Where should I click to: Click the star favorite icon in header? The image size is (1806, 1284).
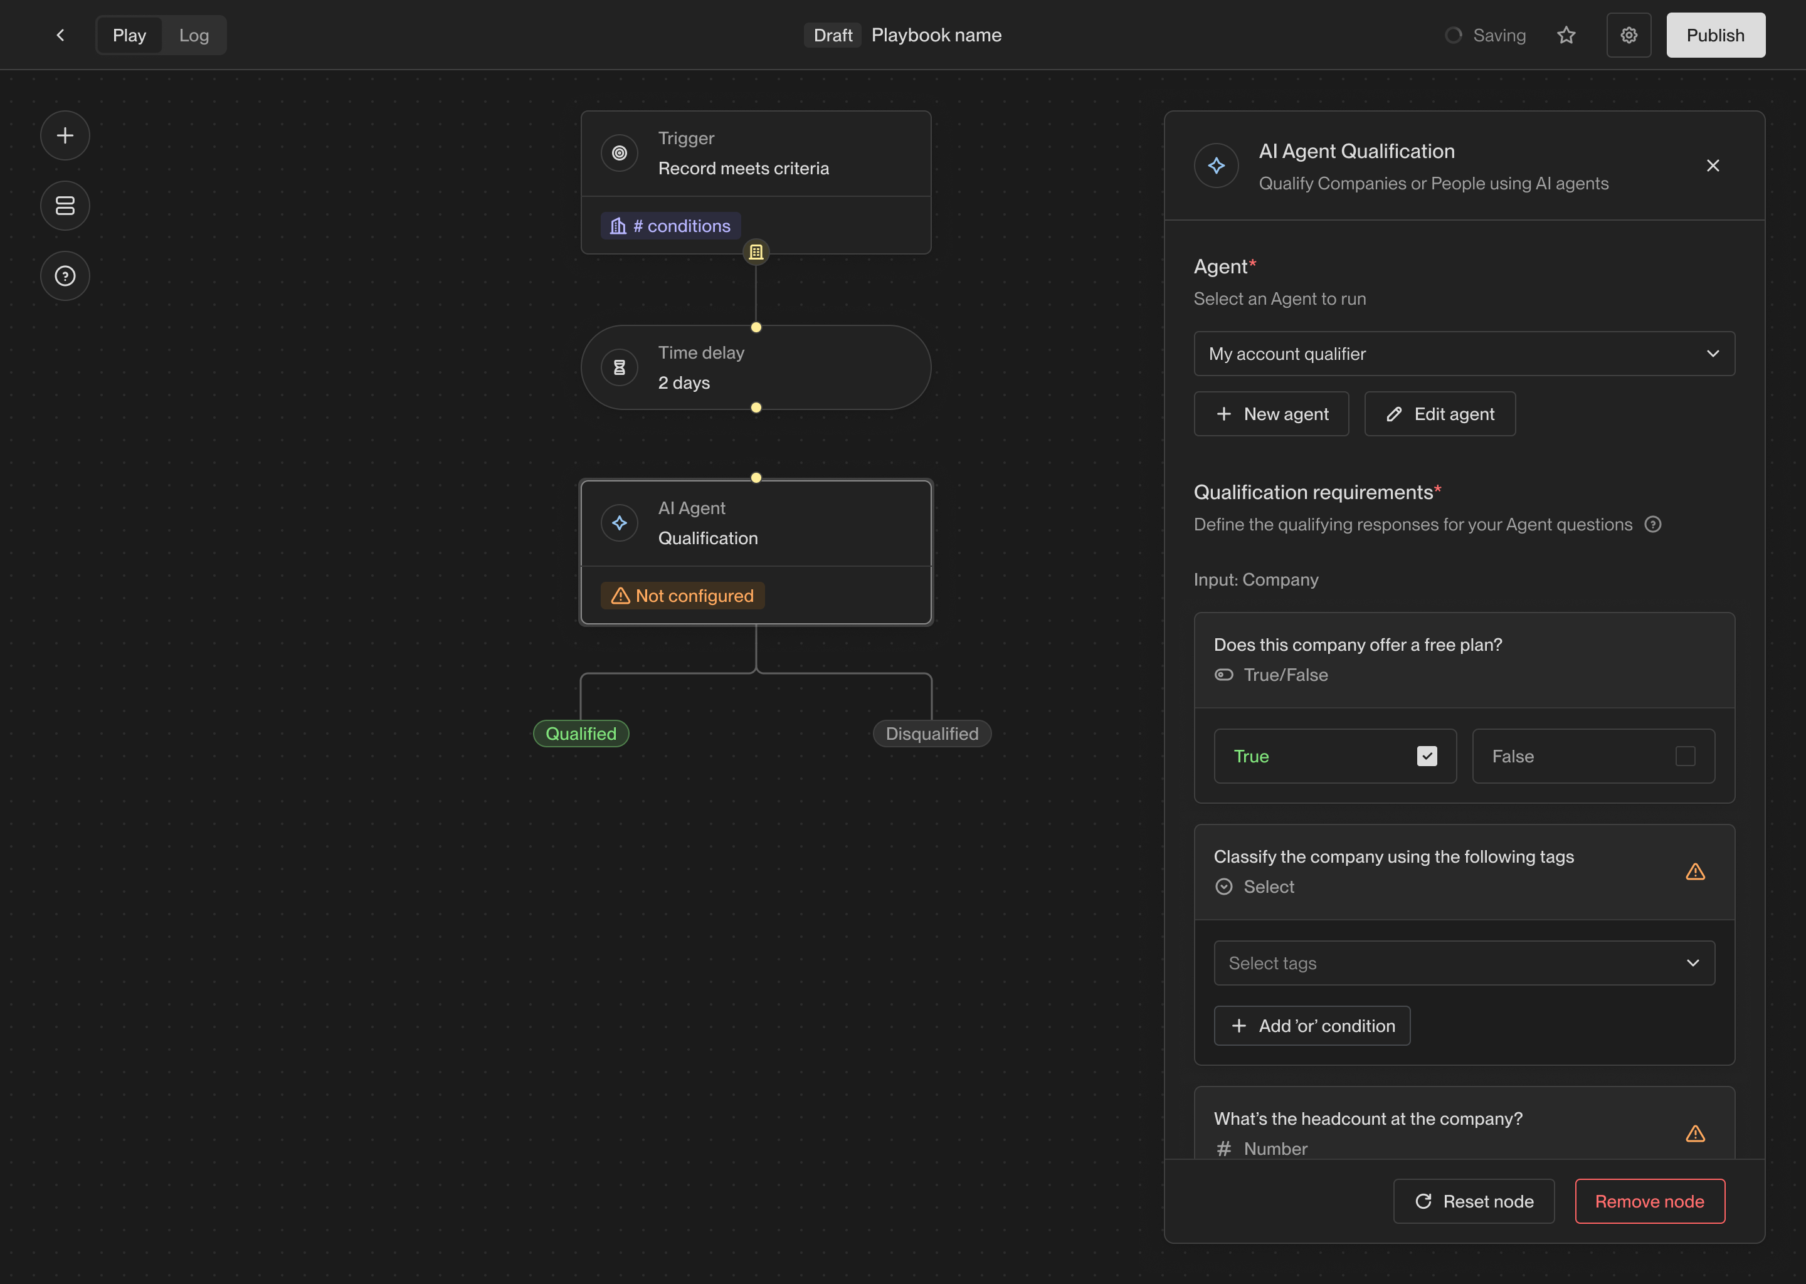(1566, 36)
